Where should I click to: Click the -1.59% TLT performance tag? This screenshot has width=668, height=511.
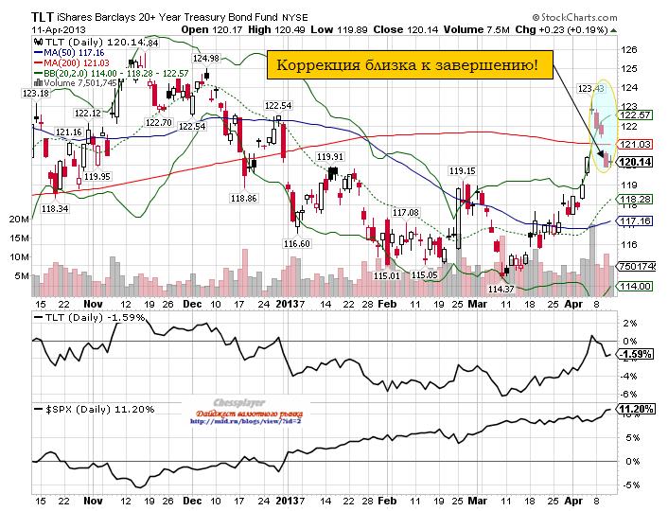click(x=631, y=354)
